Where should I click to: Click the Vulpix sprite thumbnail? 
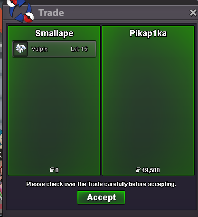(x=20, y=49)
